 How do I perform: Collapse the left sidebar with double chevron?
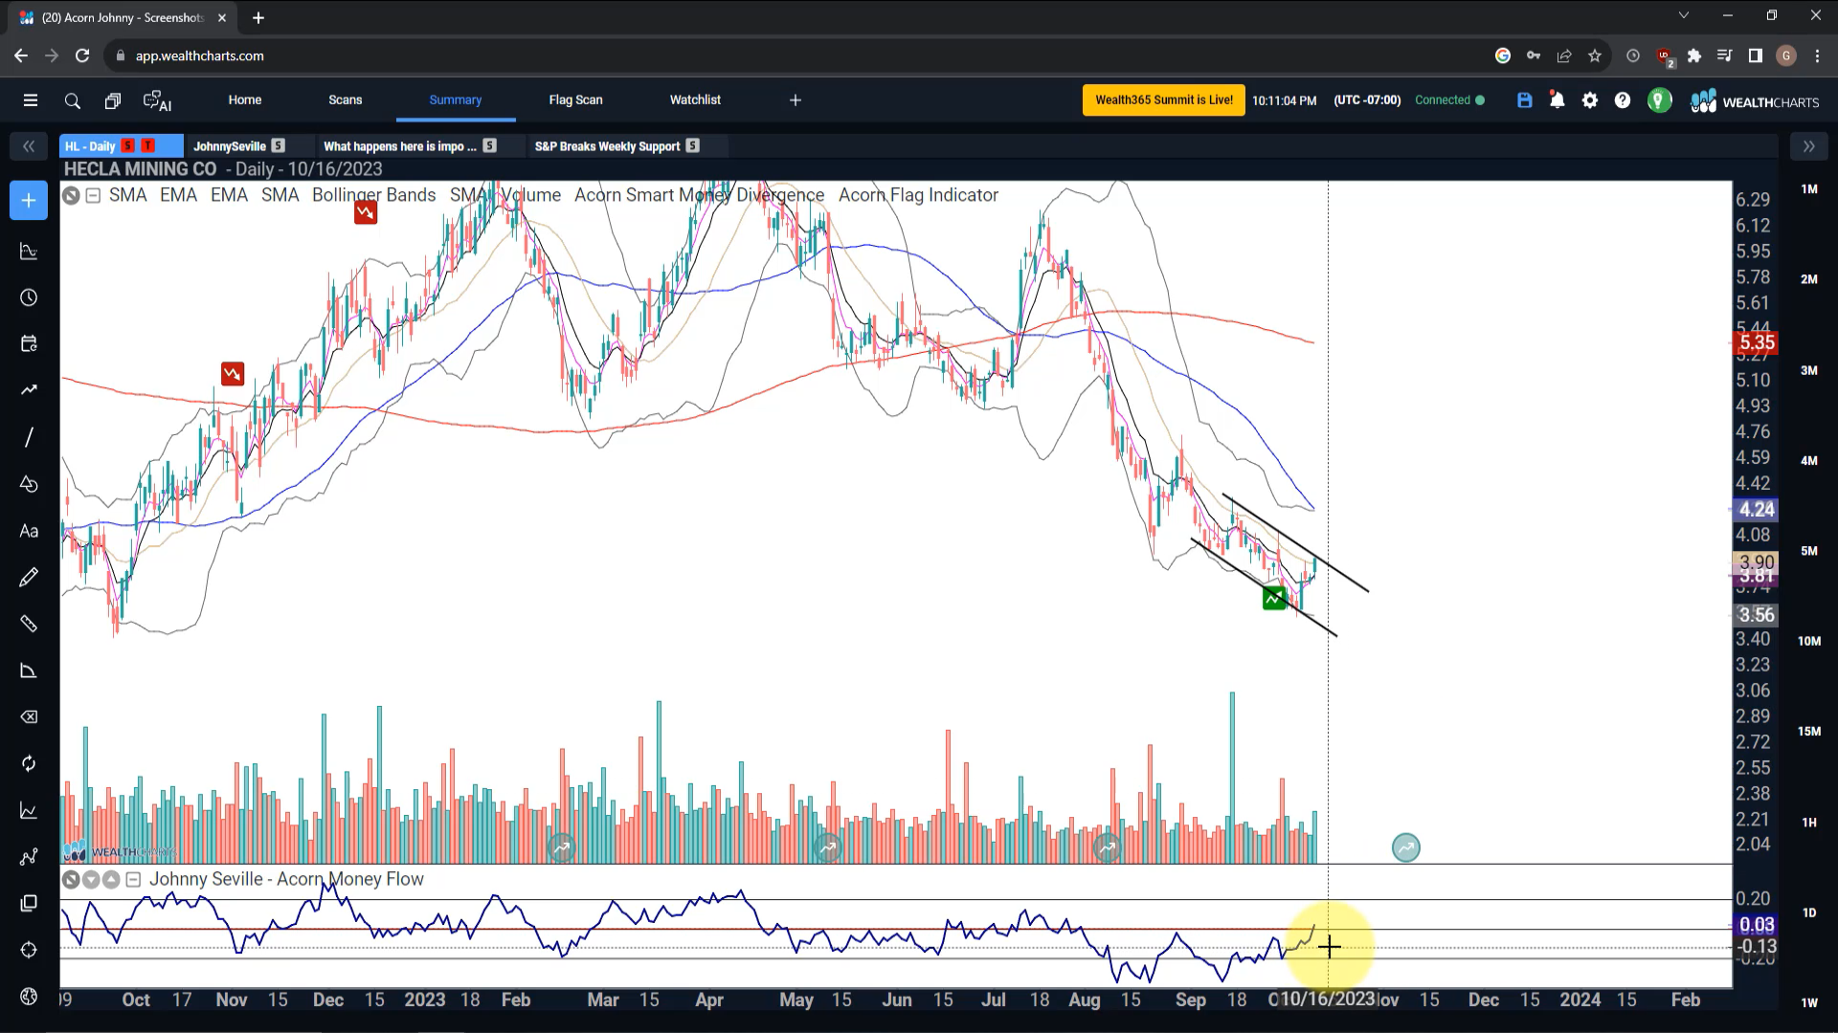tap(29, 146)
